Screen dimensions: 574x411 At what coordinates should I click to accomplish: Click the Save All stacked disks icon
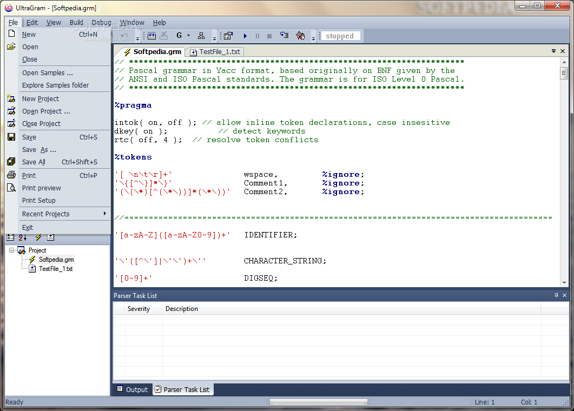(x=11, y=161)
